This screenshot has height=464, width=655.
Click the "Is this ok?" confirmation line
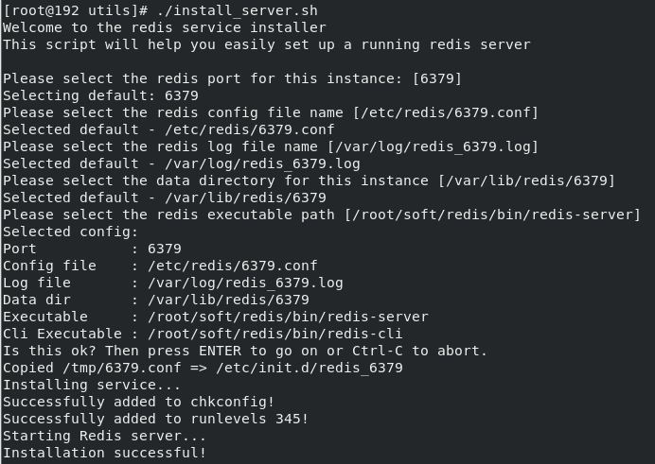[244, 351]
